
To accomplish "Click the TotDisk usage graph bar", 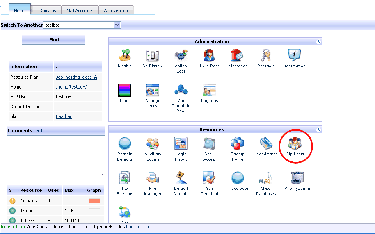I will pos(94,220).
